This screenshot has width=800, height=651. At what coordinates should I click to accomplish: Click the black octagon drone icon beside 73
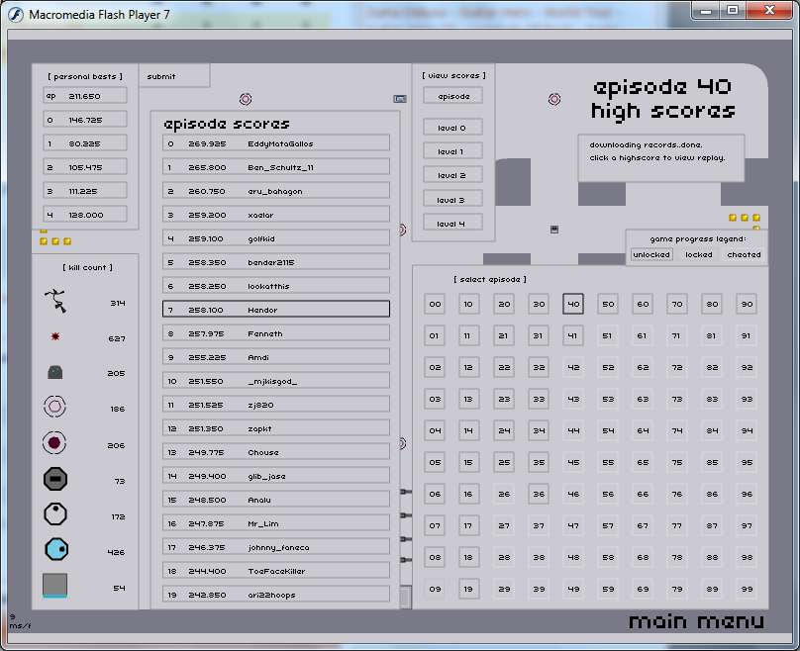pos(54,480)
